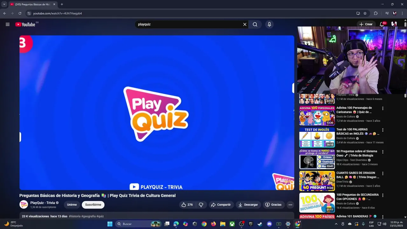Reload the page in Chrome

point(20,13)
